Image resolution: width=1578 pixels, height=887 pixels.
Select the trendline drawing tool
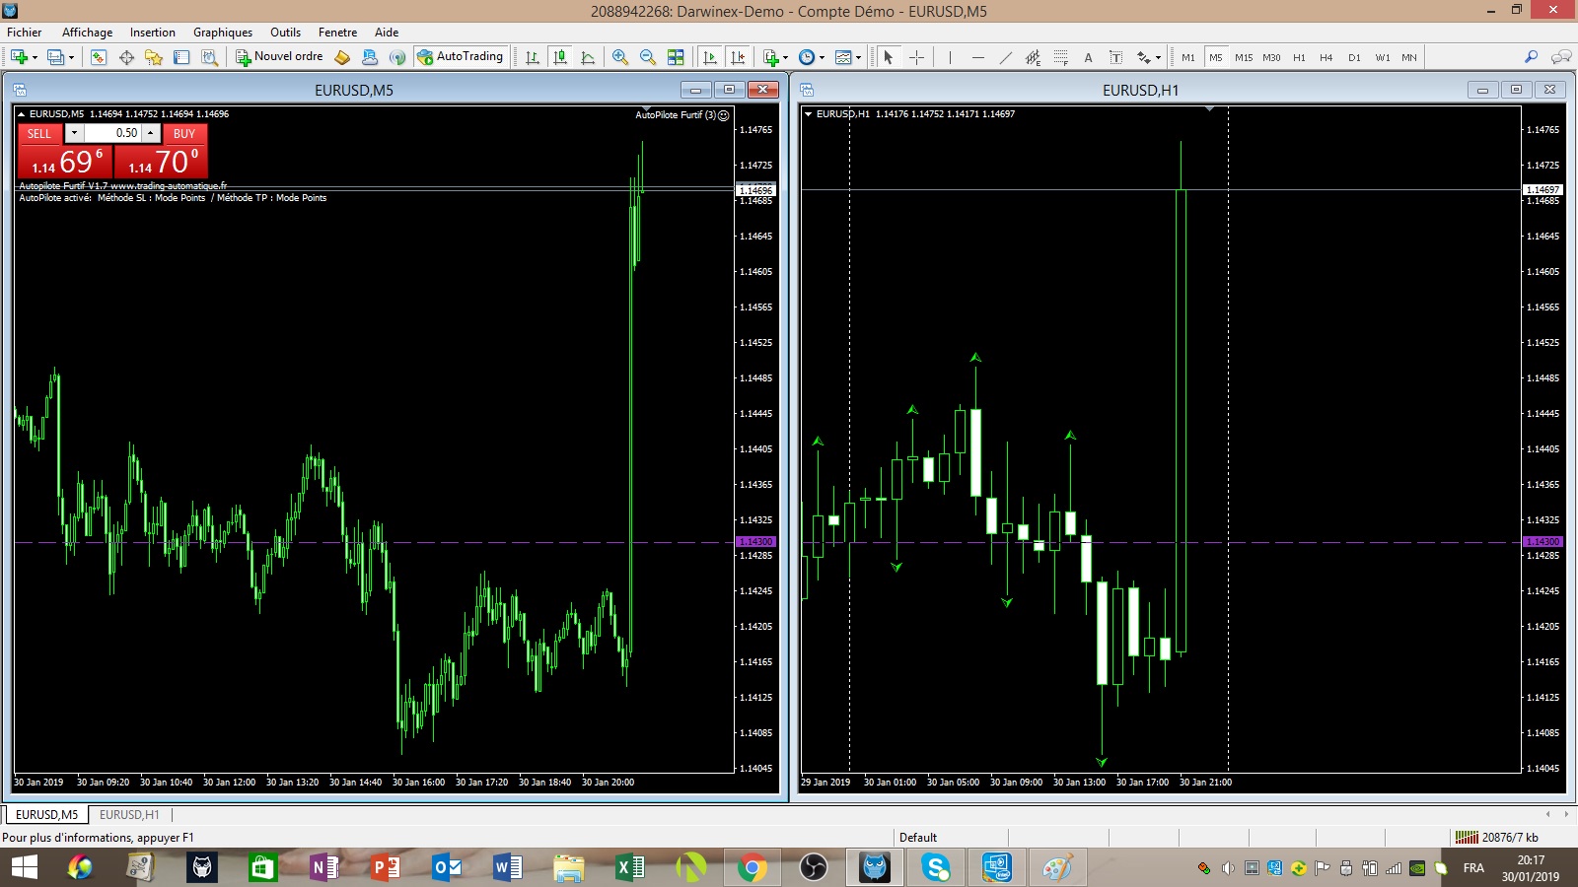[1005, 57]
